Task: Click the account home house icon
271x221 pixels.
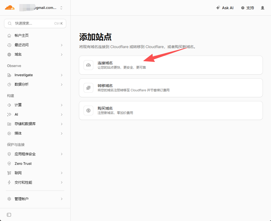Action: point(9,36)
